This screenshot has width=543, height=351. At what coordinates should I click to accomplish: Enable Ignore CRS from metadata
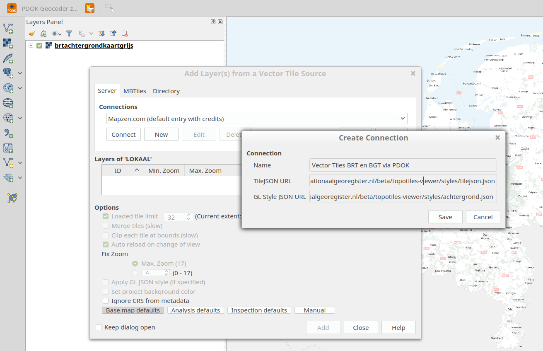tap(106, 301)
